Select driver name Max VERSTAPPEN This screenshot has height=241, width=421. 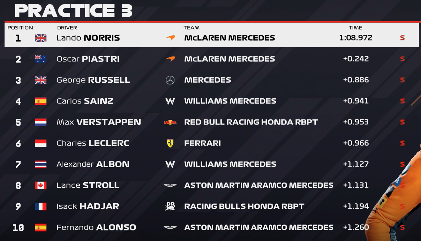99,122
